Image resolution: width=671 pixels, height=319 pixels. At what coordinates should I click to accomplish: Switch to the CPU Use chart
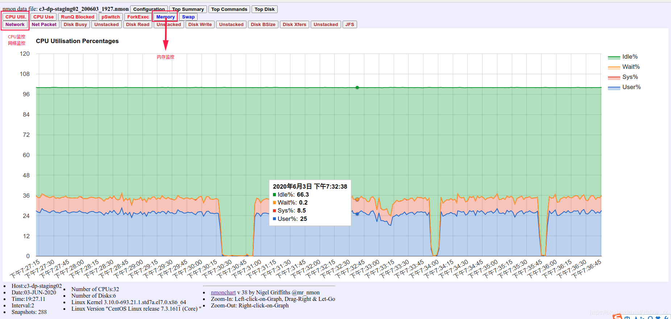(x=44, y=17)
